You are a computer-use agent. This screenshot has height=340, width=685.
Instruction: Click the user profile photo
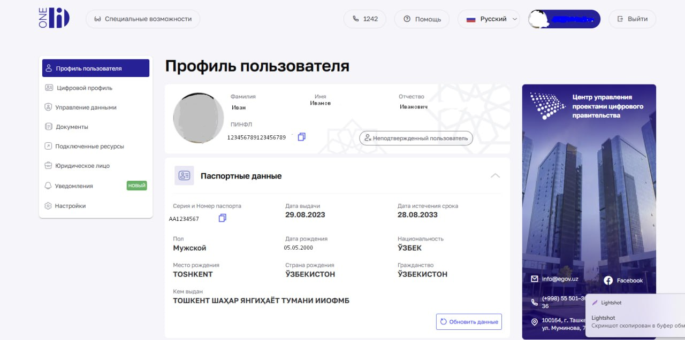pyautogui.click(x=199, y=118)
